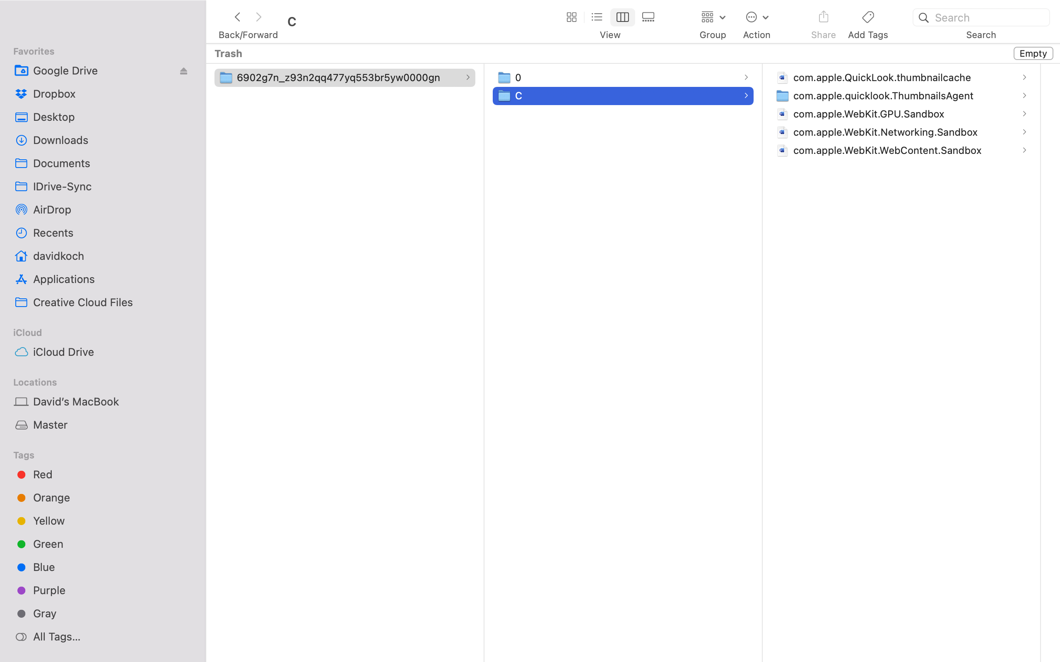Go back with Back arrow
This screenshot has height=662, width=1060.
click(x=237, y=17)
